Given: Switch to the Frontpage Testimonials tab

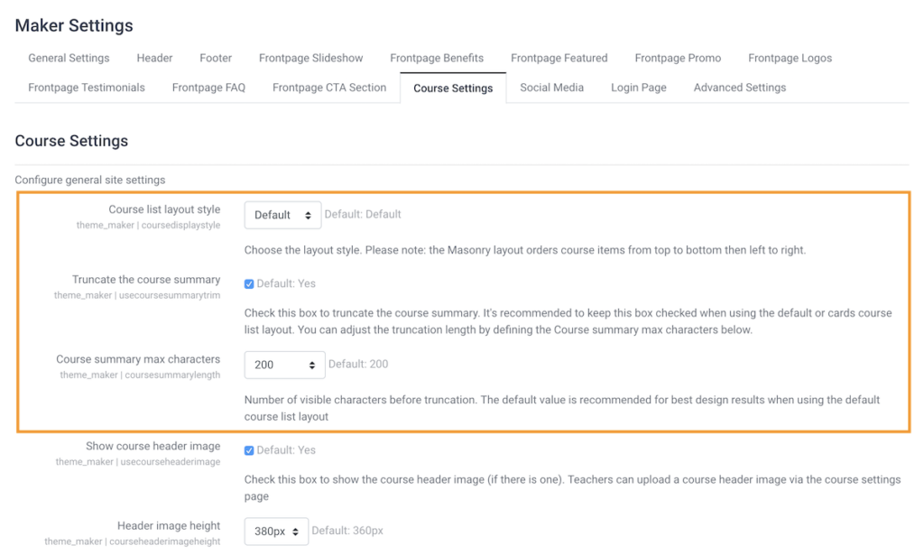Looking at the screenshot, I should pyautogui.click(x=86, y=88).
